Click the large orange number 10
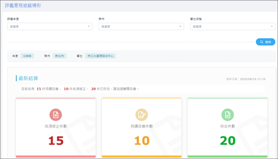 (x=141, y=140)
